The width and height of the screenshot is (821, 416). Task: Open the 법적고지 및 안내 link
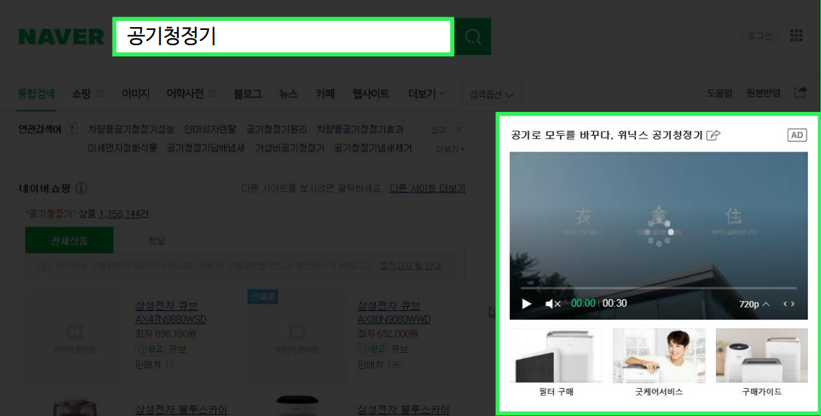(410, 266)
